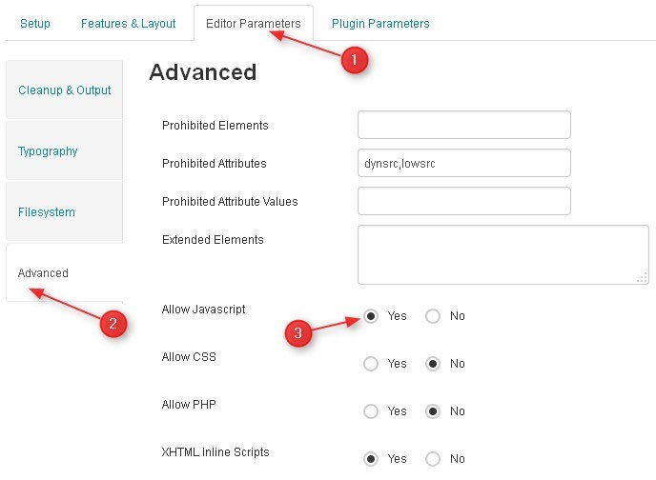Enable Allow PHP with Yes radio

pyautogui.click(x=371, y=411)
